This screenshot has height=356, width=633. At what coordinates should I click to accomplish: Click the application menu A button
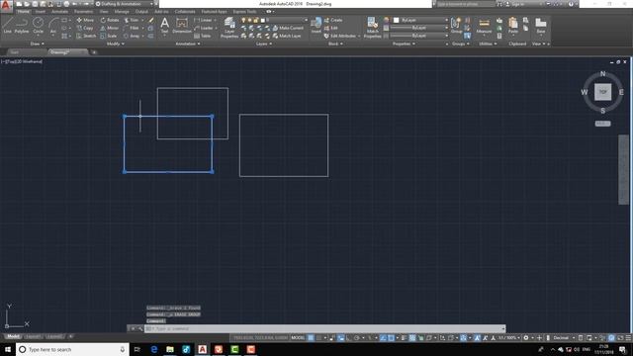(x=6, y=5)
